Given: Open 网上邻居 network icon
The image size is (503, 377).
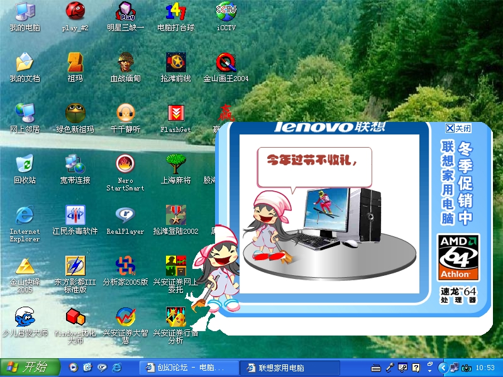Looking at the screenshot, I should [25, 118].
